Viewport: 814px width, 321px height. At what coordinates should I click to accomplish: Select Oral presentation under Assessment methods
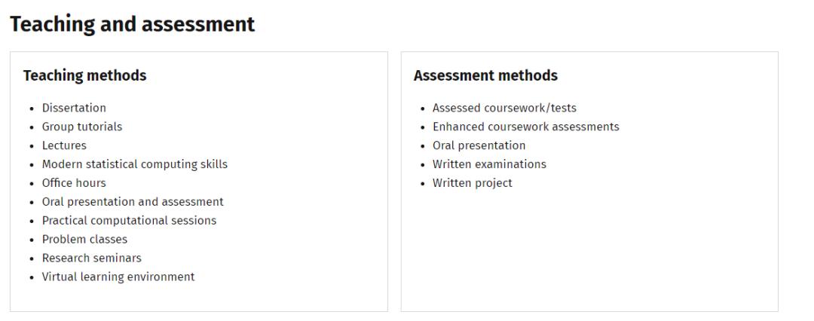click(479, 145)
